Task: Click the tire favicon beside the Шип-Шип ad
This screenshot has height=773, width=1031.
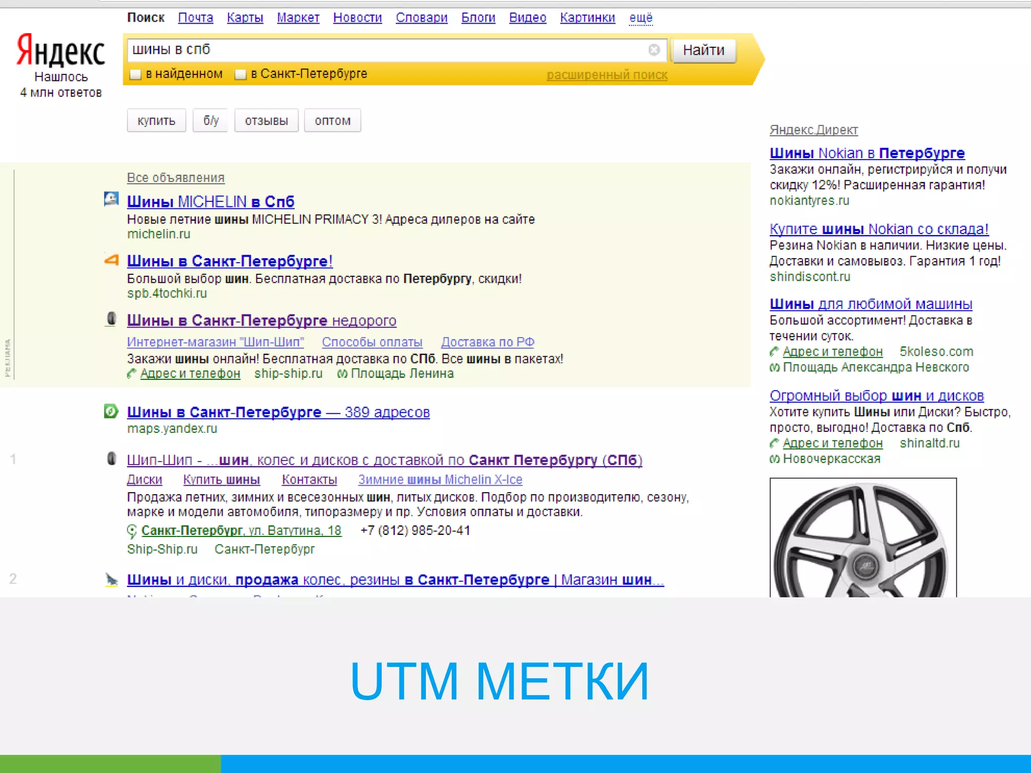Action: tap(111, 319)
